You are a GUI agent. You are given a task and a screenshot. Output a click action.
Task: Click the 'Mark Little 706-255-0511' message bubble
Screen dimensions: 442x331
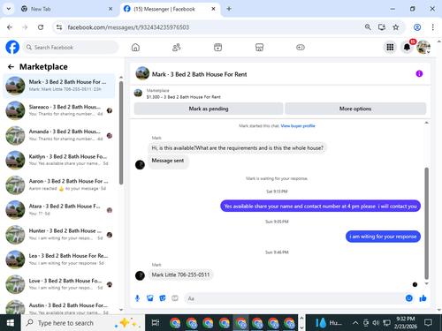click(x=180, y=275)
